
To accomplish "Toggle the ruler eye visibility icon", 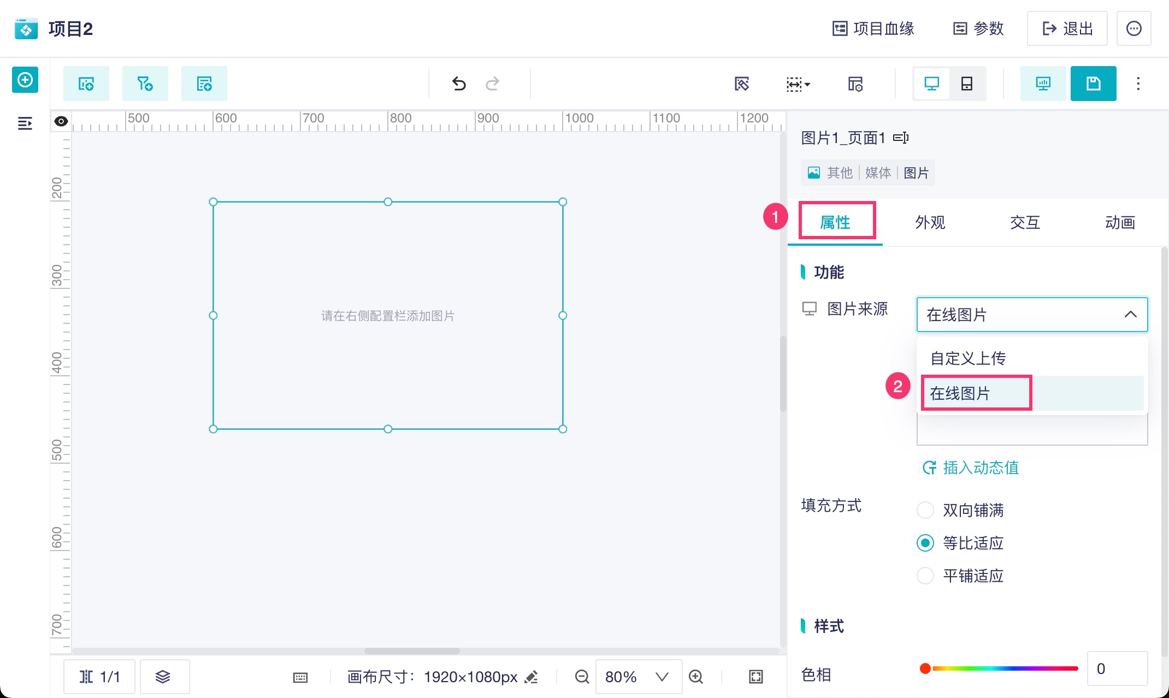I will pos(61,121).
